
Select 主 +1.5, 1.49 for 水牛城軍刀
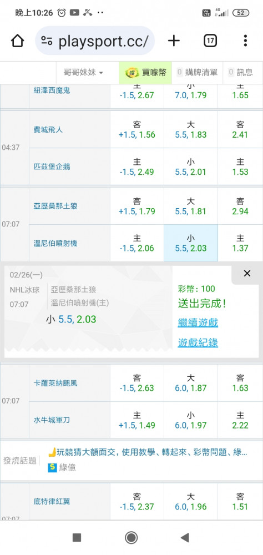point(137,420)
